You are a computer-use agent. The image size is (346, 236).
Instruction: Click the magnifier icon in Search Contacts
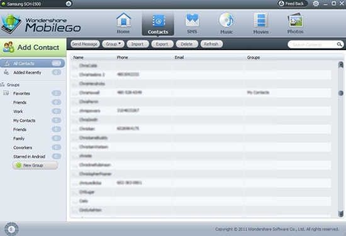pyautogui.click(x=339, y=45)
